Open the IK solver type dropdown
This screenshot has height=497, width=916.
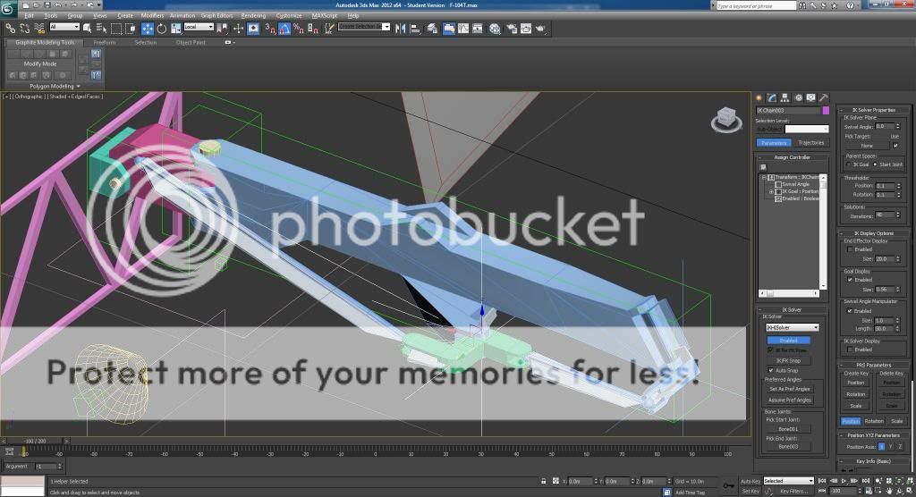click(x=793, y=328)
